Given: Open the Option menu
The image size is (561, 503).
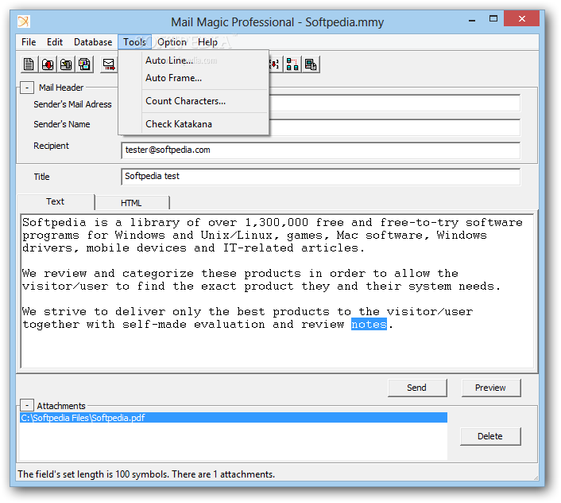Looking at the screenshot, I should [x=172, y=42].
